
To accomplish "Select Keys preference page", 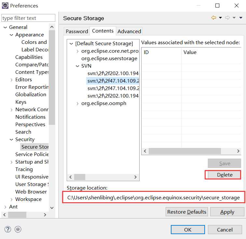I will point(21,102).
